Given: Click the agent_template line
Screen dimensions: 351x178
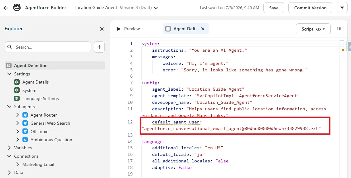Looking at the screenshot, I should [x=226, y=96].
